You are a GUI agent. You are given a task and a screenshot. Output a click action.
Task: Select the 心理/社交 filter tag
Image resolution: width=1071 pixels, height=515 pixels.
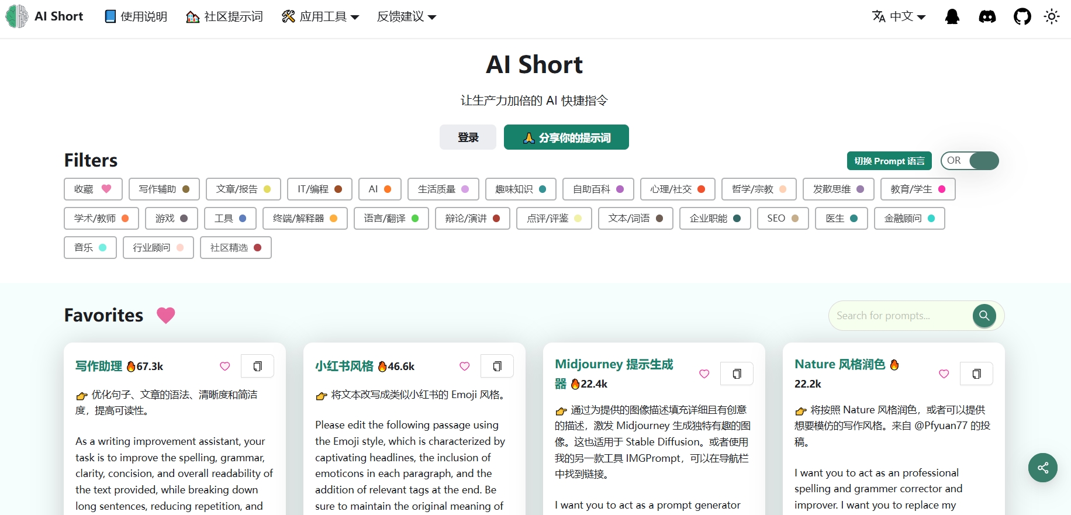pyautogui.click(x=678, y=189)
